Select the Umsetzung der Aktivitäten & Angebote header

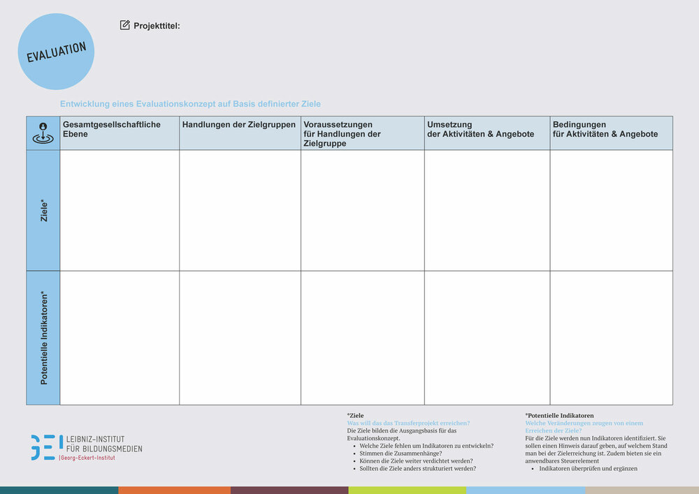480,129
